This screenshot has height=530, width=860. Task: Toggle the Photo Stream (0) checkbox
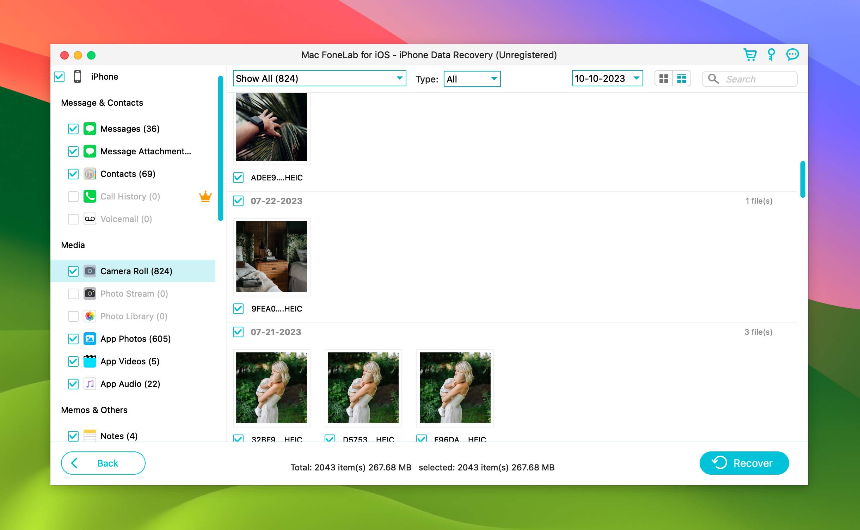pos(73,294)
